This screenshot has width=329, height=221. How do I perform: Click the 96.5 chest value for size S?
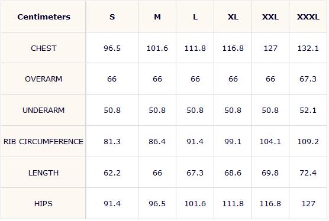(x=112, y=48)
